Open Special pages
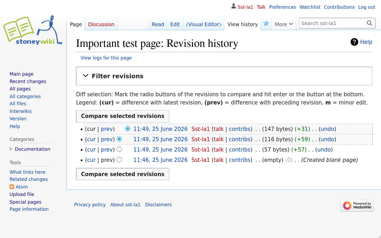The height and width of the screenshot is (238, 381). point(25,202)
